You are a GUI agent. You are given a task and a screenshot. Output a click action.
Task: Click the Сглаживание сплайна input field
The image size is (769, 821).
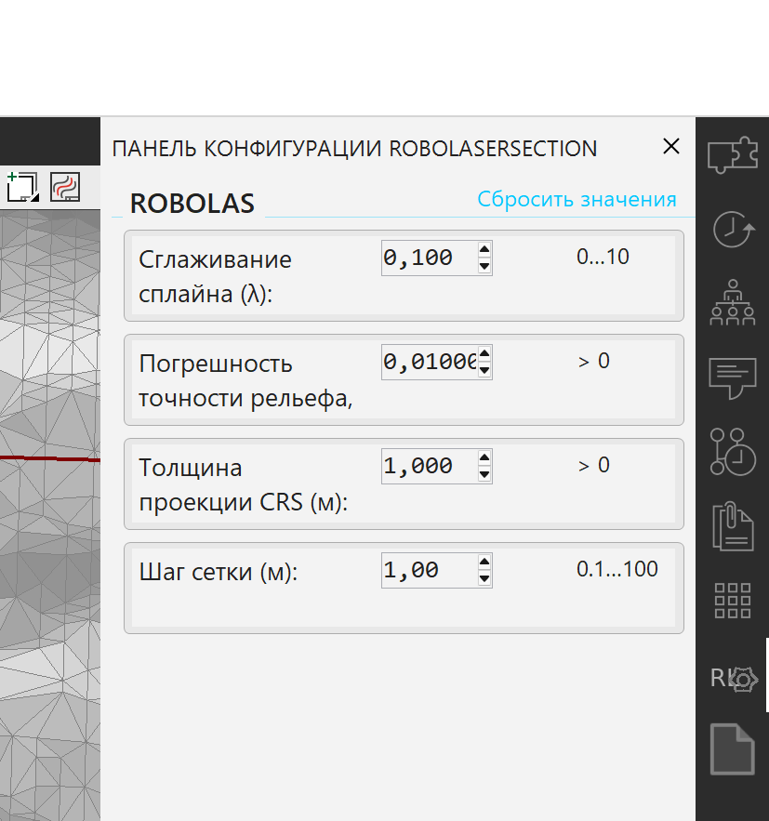coord(426,258)
